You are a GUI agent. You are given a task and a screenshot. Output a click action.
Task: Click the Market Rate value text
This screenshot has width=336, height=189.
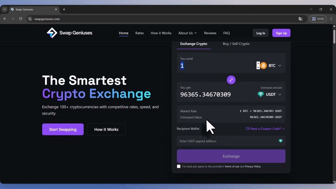(x=261, y=111)
